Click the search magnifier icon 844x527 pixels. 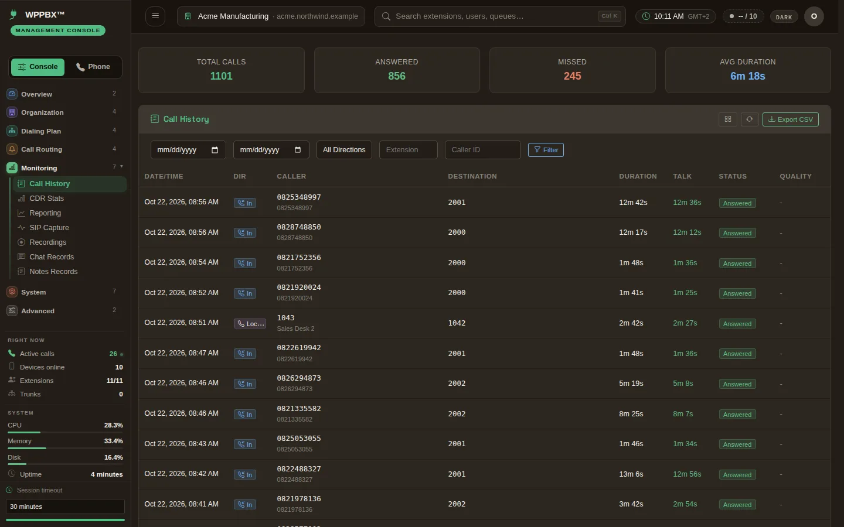[x=386, y=16]
